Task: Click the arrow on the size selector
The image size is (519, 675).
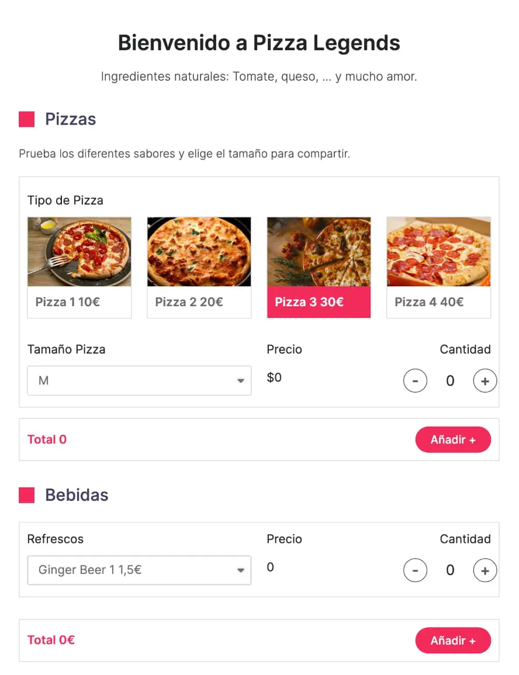Action: (x=240, y=381)
